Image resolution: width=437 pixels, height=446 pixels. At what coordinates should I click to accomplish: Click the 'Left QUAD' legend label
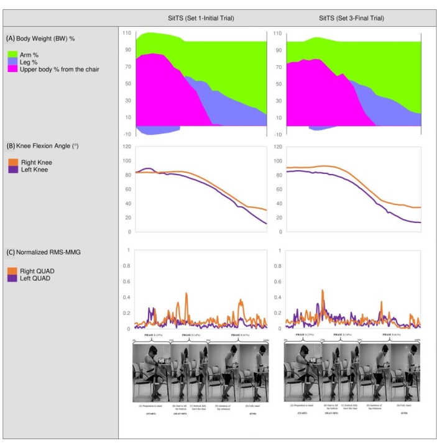click(35, 278)
